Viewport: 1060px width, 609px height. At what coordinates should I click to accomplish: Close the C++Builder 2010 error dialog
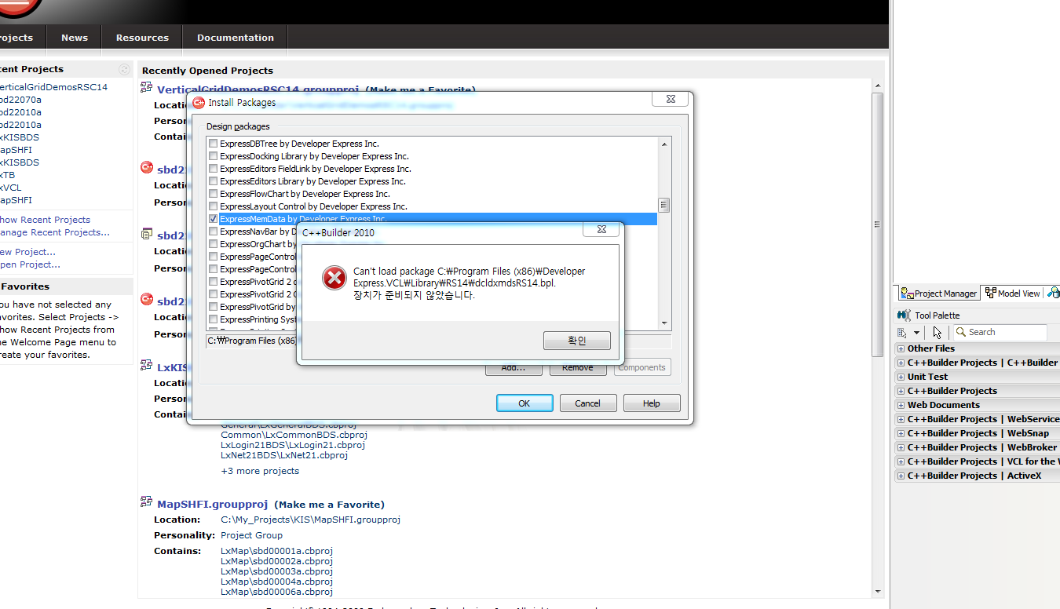[601, 230]
